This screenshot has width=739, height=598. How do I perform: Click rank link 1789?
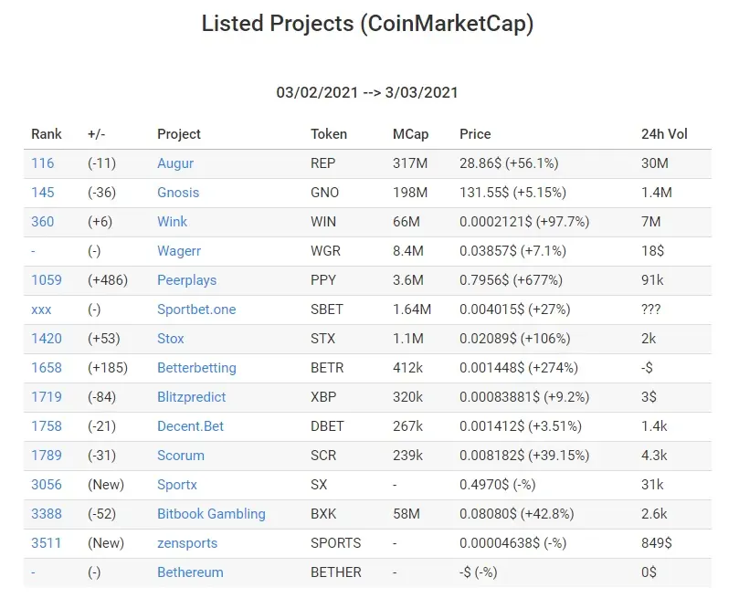(47, 456)
